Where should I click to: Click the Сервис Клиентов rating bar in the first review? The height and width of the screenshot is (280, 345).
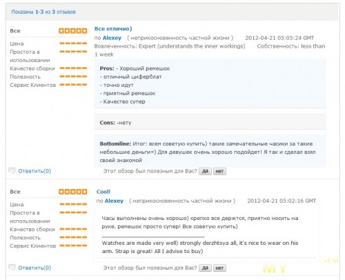(x=73, y=85)
